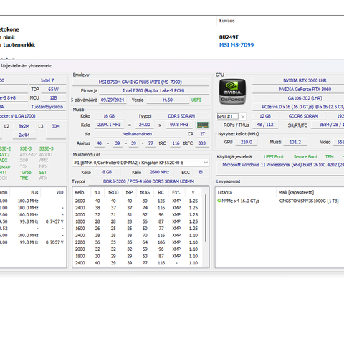Click the PCIe v4.0 x16 bus field
Viewport: 344px width, 344px height.
298,107
